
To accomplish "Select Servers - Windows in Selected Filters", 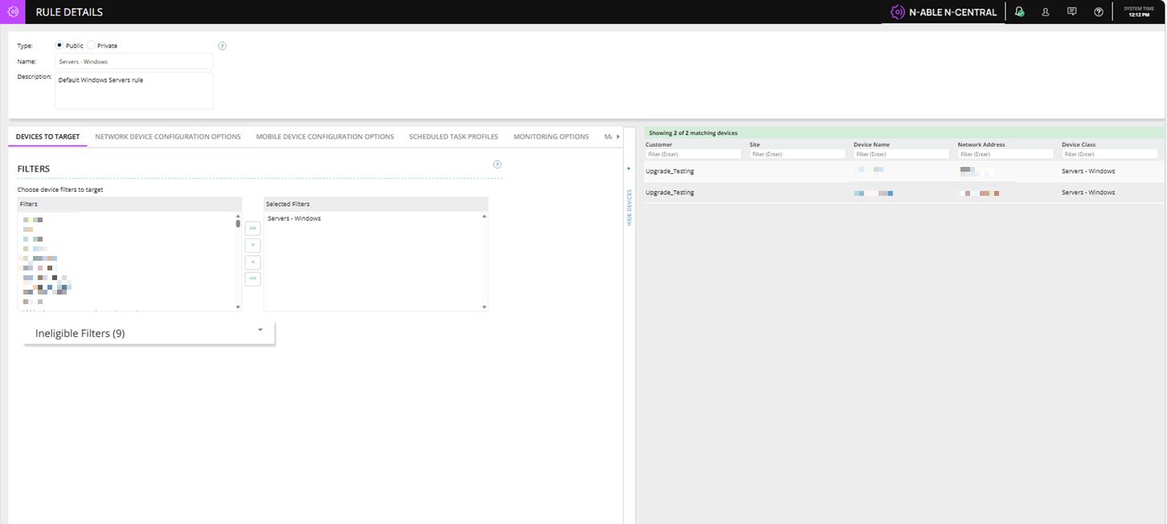I will point(294,218).
